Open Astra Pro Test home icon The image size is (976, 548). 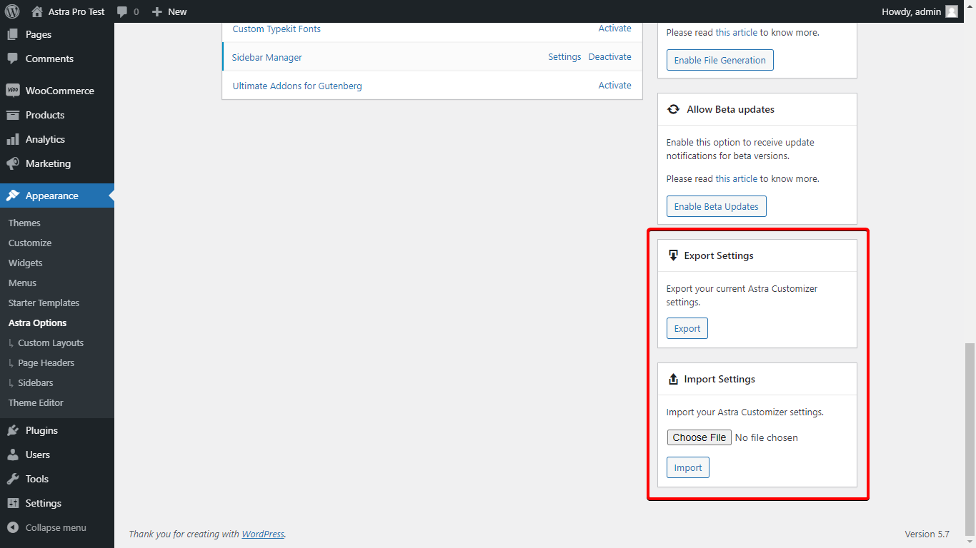[x=37, y=11]
